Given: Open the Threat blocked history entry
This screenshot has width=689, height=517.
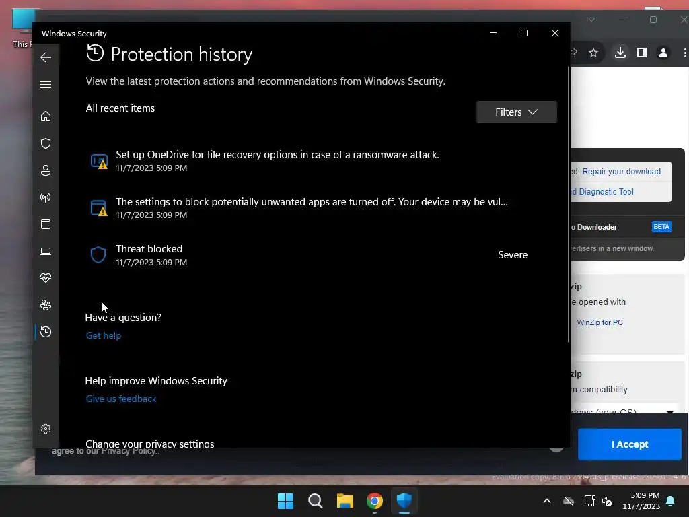Looking at the screenshot, I should coord(307,255).
